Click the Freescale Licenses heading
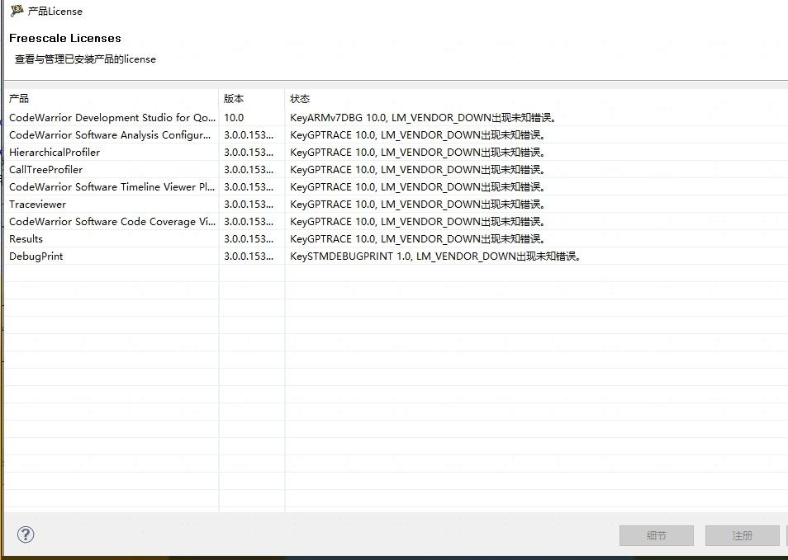Image resolution: width=788 pixels, height=560 pixels. 64,38
